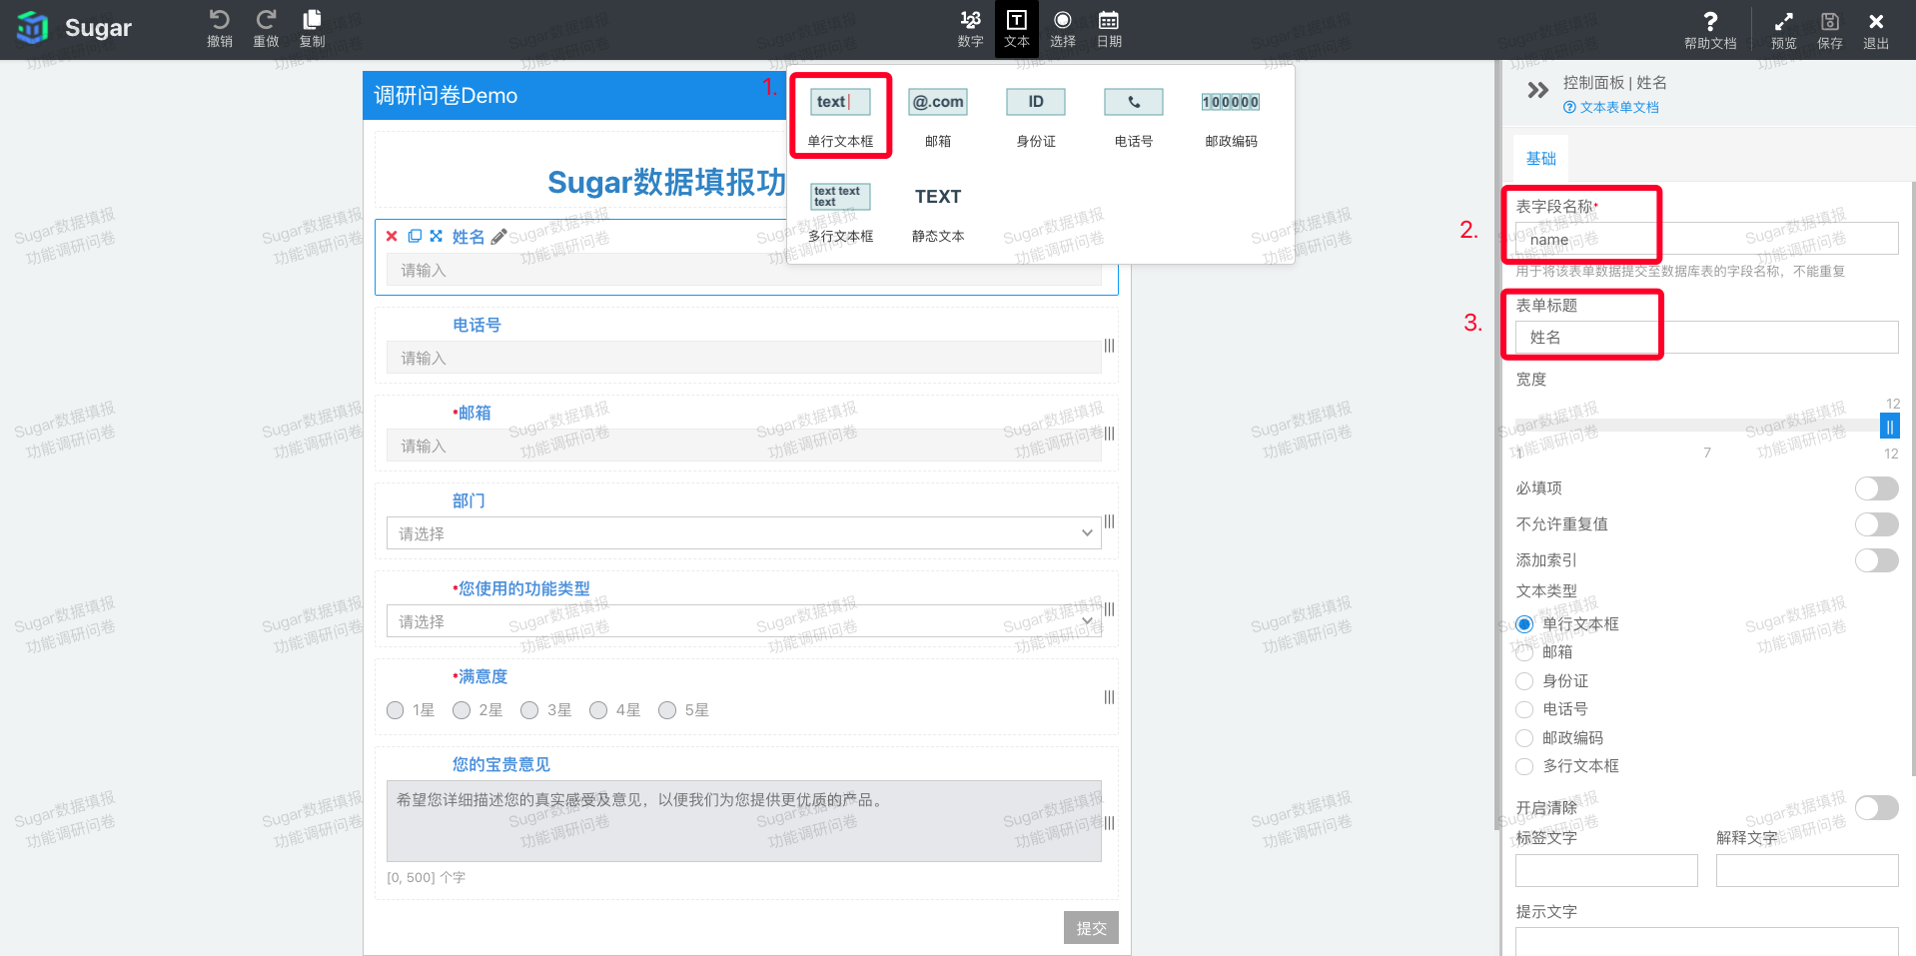Screen dimensions: 1916x956
Task: Toggle the 不允许重复值 switch
Action: click(1876, 524)
